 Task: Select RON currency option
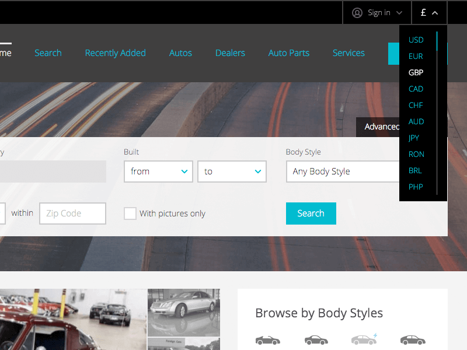coord(416,155)
